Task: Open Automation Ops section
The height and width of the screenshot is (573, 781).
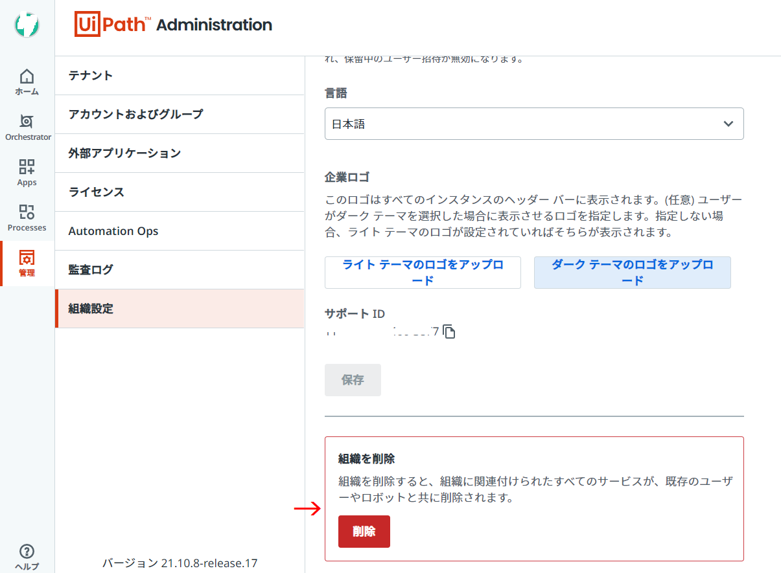Action: (180, 231)
